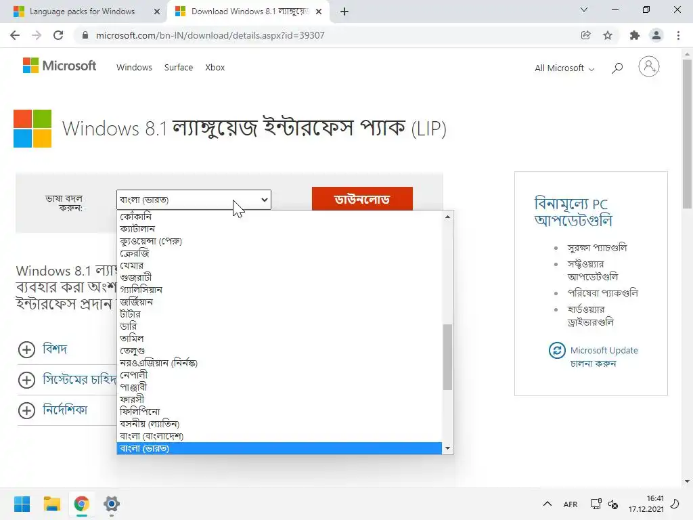This screenshot has width=693, height=520.
Task: Select নেপালী from language list
Action: tap(280, 375)
